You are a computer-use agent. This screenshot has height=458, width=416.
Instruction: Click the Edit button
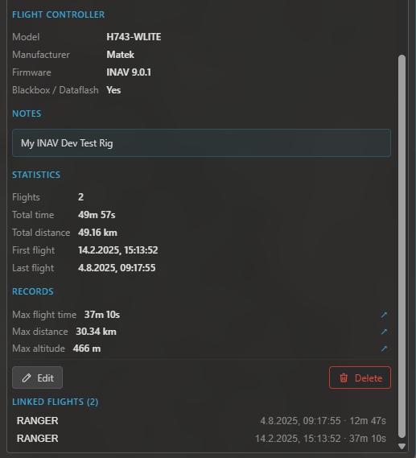(37, 378)
